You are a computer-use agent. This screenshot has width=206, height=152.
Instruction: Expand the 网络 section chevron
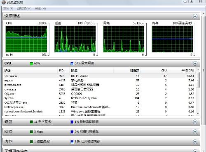[x=195, y=132]
